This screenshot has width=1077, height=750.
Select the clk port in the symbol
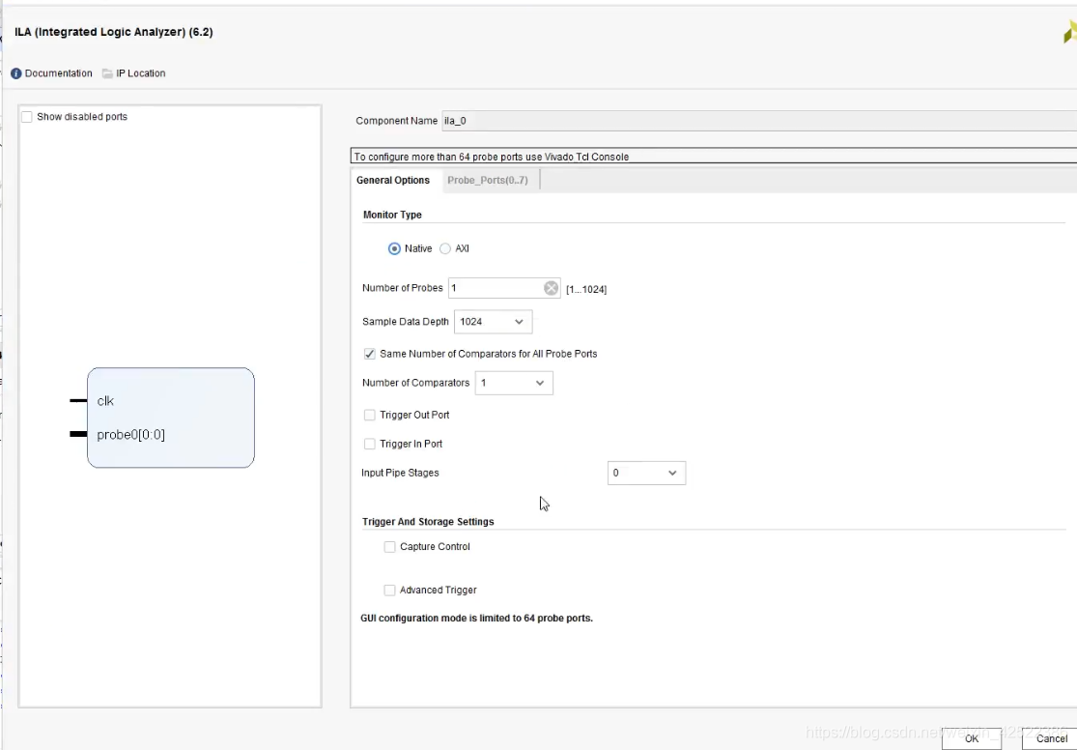105,401
